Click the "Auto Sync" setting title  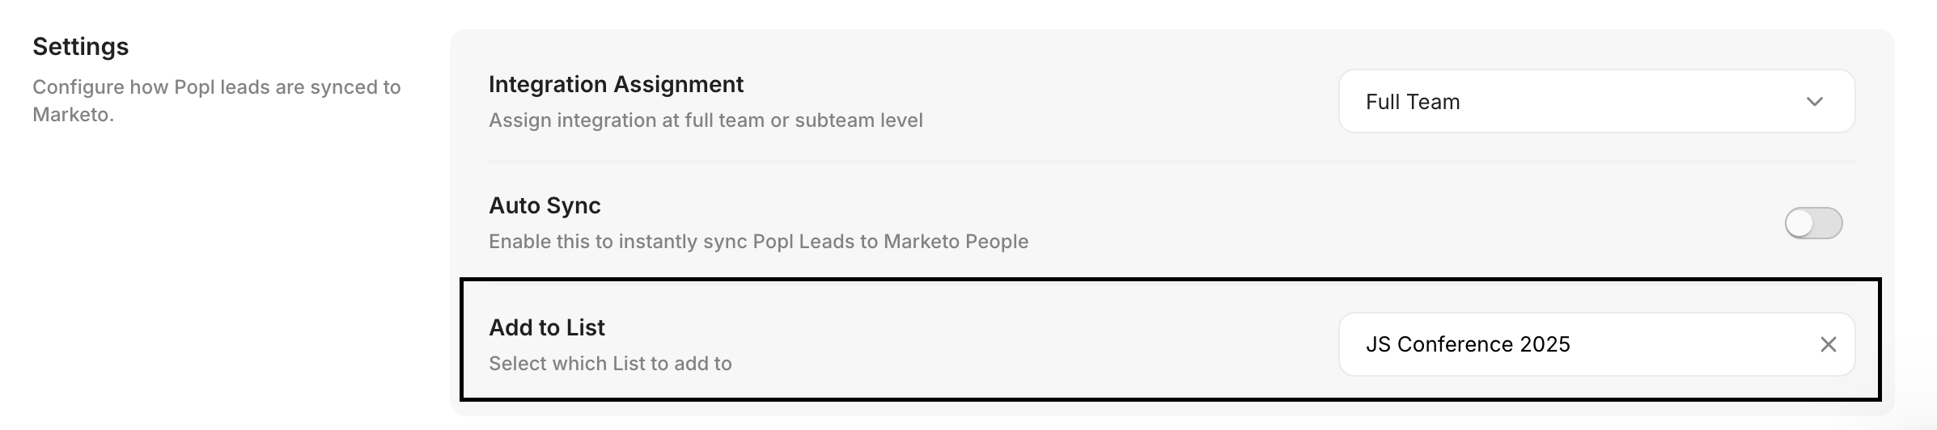tap(545, 205)
